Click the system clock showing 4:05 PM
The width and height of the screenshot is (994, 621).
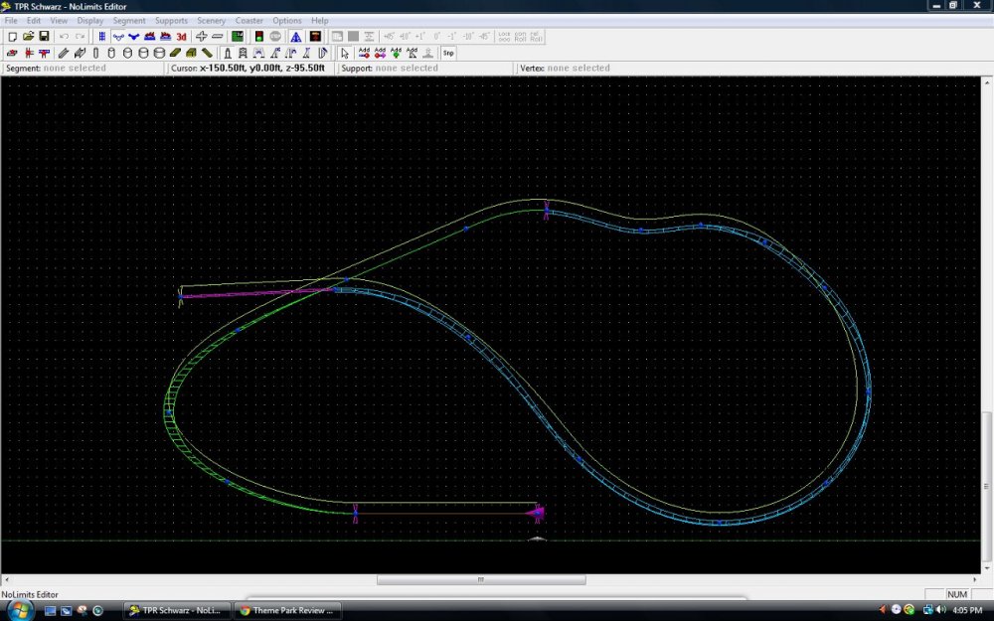(x=969, y=610)
